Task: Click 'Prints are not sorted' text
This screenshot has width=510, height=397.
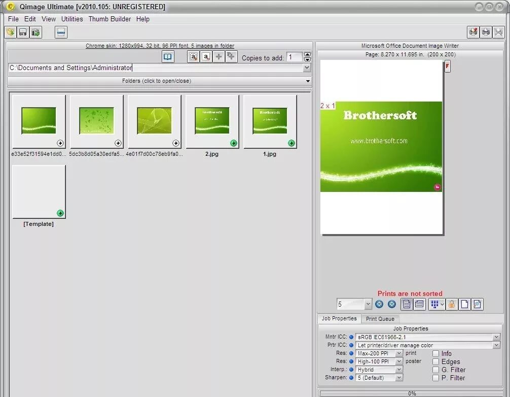Action: pos(410,293)
